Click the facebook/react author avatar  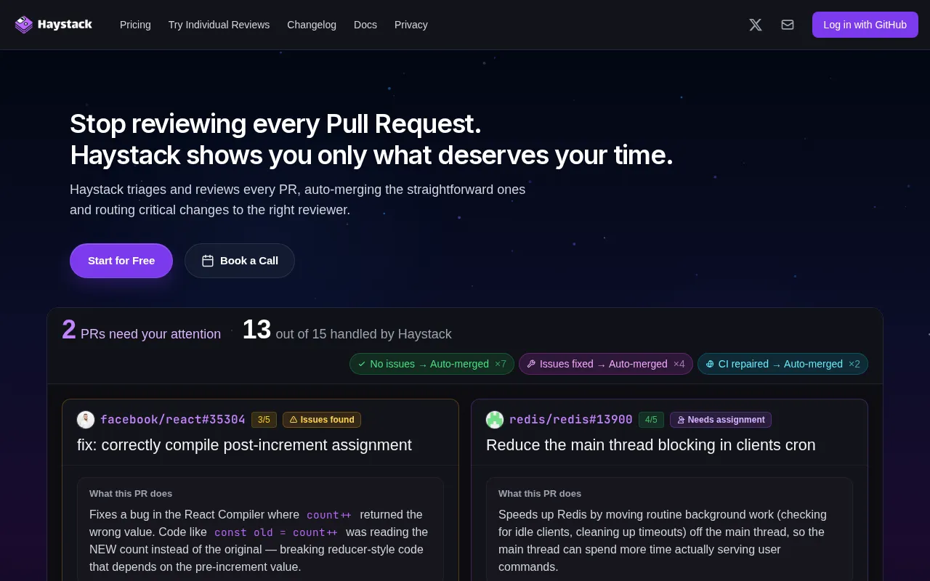tap(86, 420)
